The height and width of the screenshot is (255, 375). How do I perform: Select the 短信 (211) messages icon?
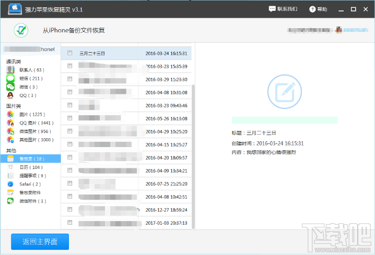tap(10, 78)
